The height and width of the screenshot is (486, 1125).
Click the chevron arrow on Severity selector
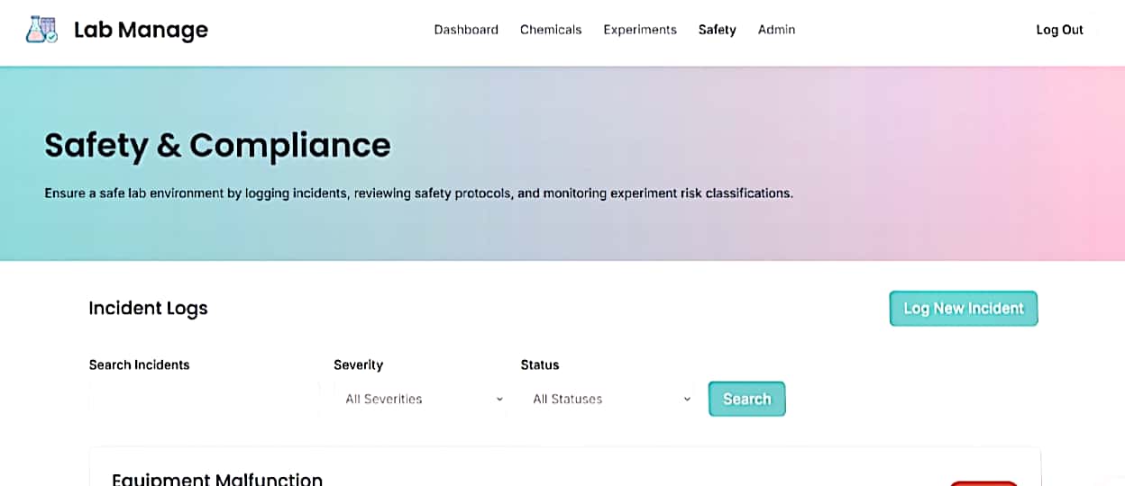[499, 399]
